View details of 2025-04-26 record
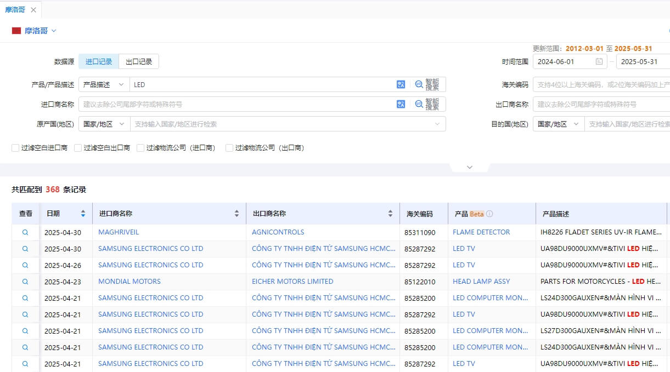Viewport: 670px width, 372px height. 25,265
